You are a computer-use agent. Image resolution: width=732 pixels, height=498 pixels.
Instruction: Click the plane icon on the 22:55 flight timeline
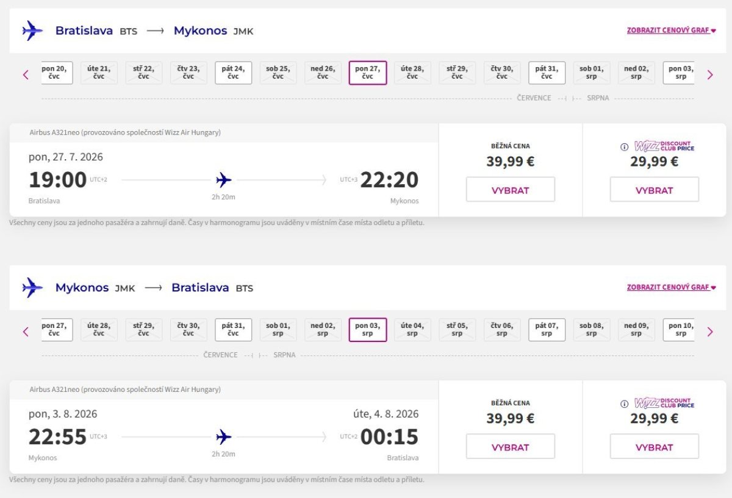[x=224, y=436]
